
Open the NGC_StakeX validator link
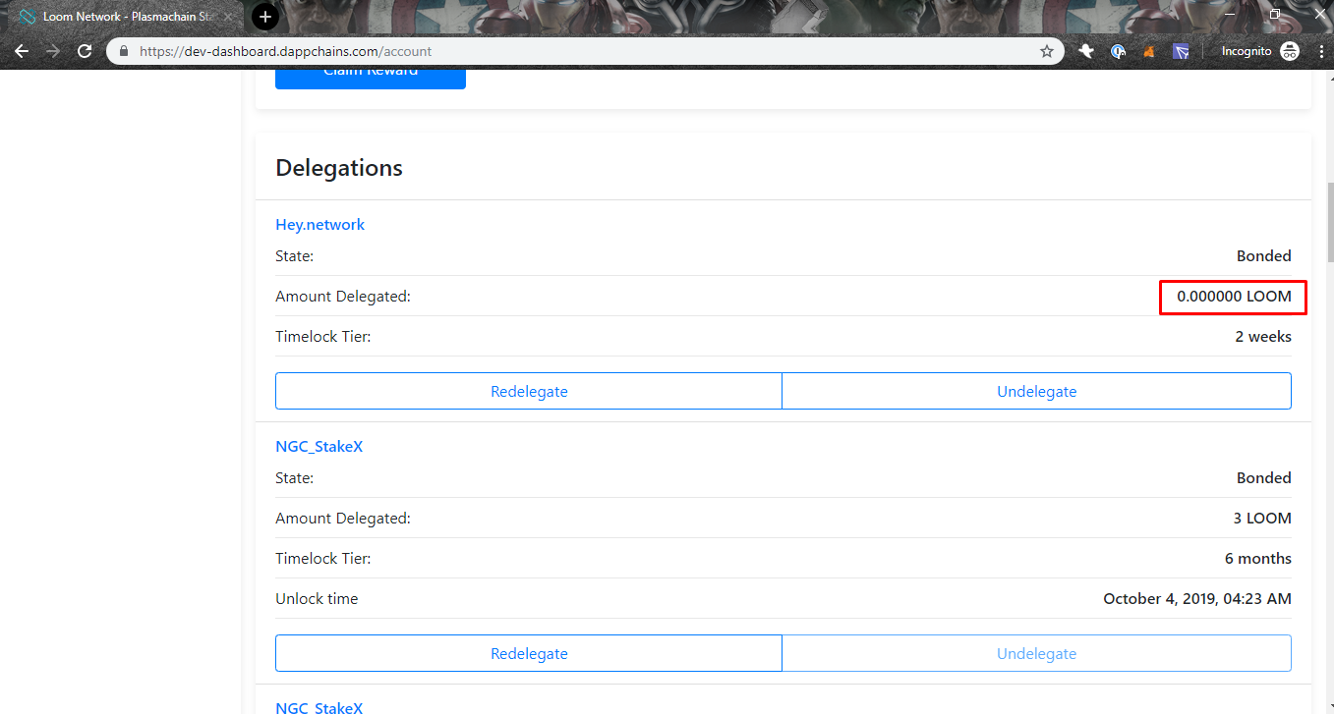point(319,445)
